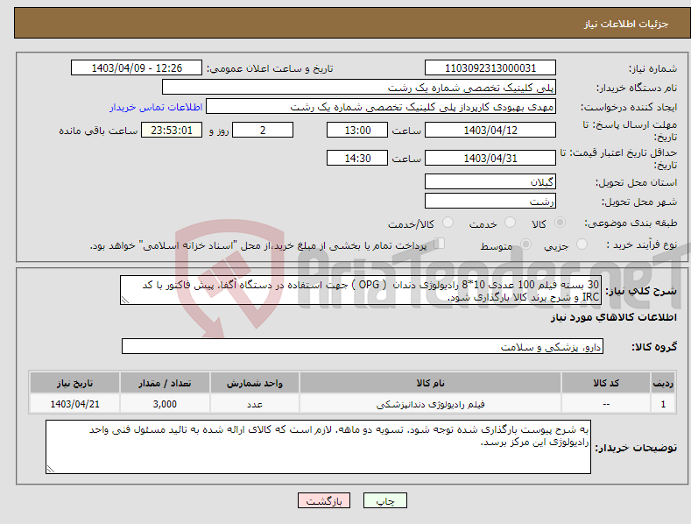
Task: Click the item name فیلم رادیولوژی دندانپزشکی
Action: click(430, 404)
